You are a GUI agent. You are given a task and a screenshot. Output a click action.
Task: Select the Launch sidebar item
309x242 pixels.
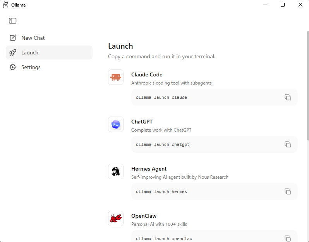(49, 52)
